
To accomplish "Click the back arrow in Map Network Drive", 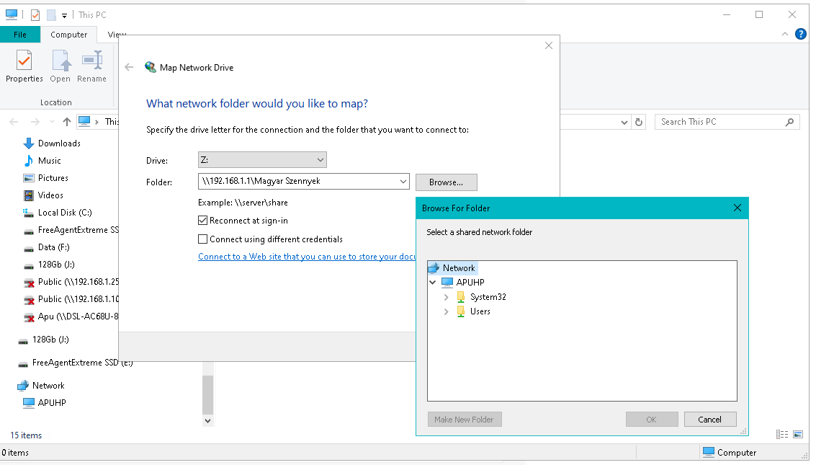I will [129, 66].
